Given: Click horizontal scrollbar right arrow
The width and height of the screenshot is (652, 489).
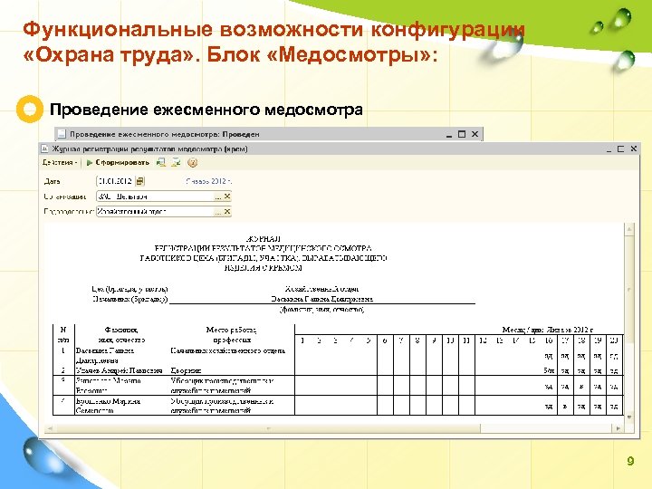Looking at the screenshot, I should [618, 427].
